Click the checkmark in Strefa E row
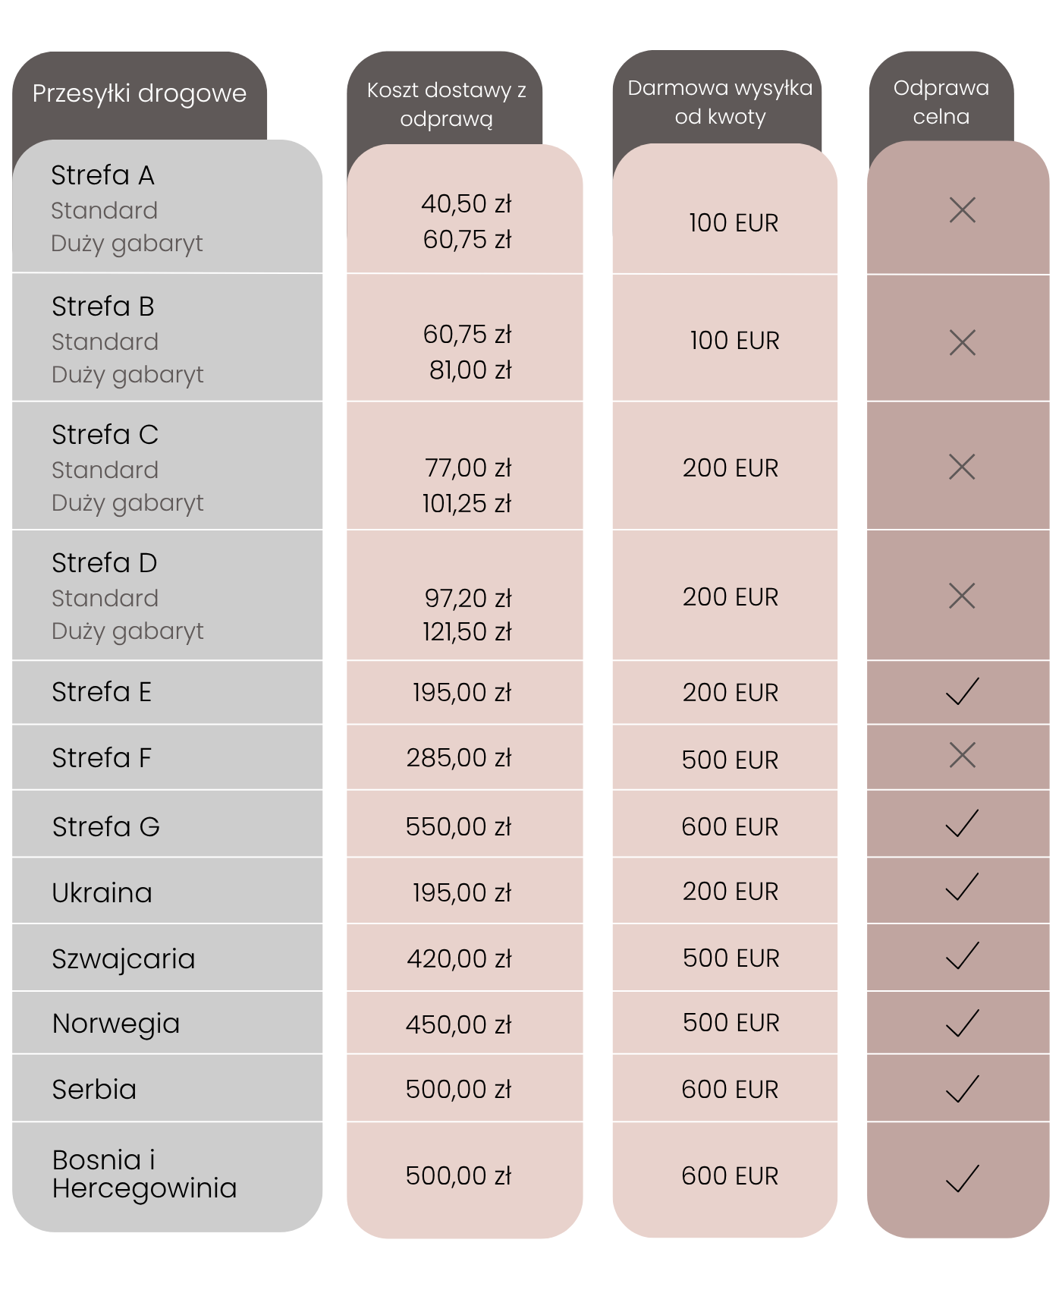Image resolution: width=1062 pixels, height=1290 pixels. tap(962, 691)
